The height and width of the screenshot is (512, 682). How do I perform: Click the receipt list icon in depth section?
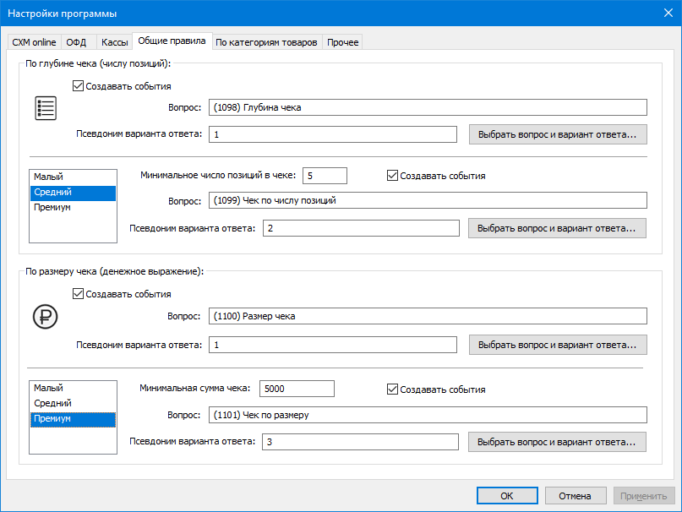tap(45, 108)
